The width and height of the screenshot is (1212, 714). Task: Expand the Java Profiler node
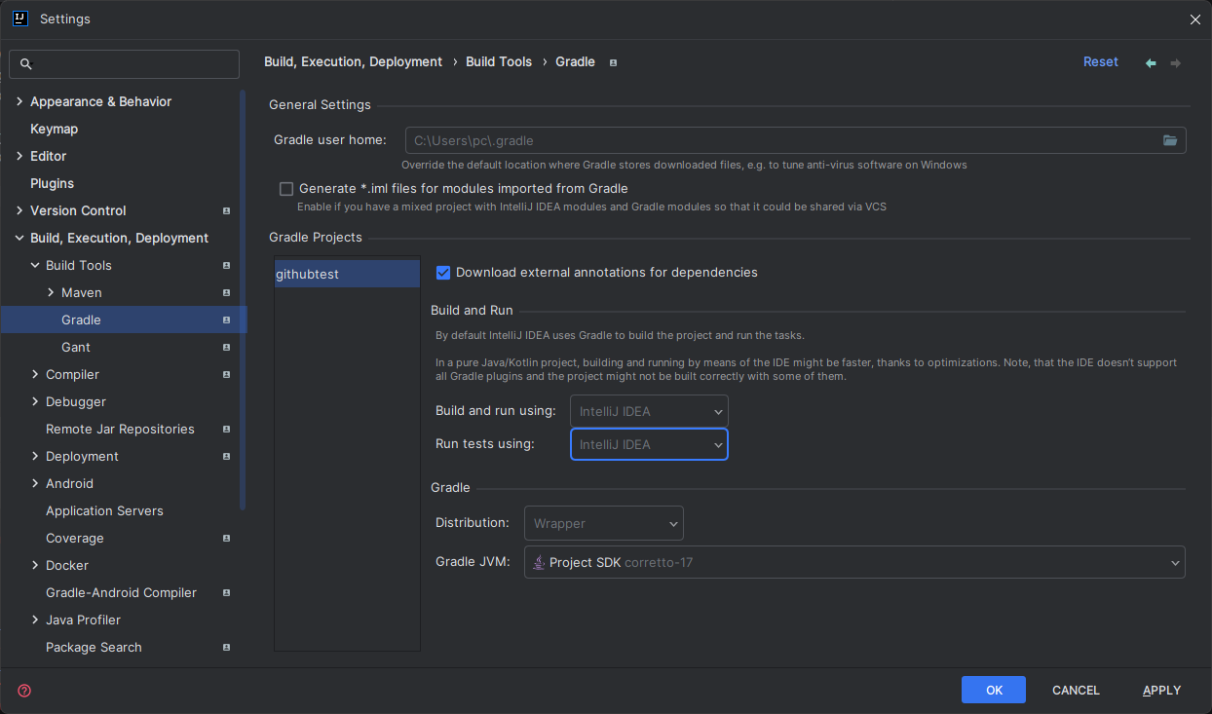coord(35,620)
